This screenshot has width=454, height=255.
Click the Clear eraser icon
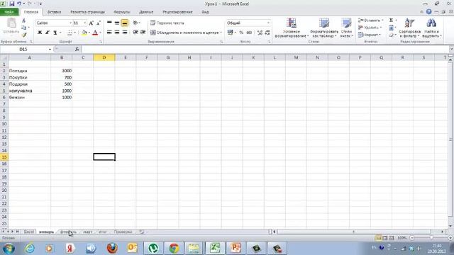point(391,35)
